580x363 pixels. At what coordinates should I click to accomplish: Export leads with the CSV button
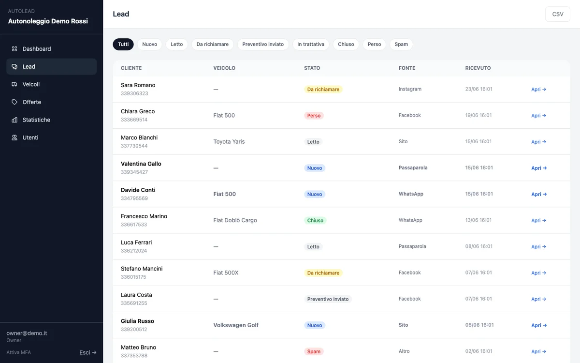pyautogui.click(x=558, y=14)
